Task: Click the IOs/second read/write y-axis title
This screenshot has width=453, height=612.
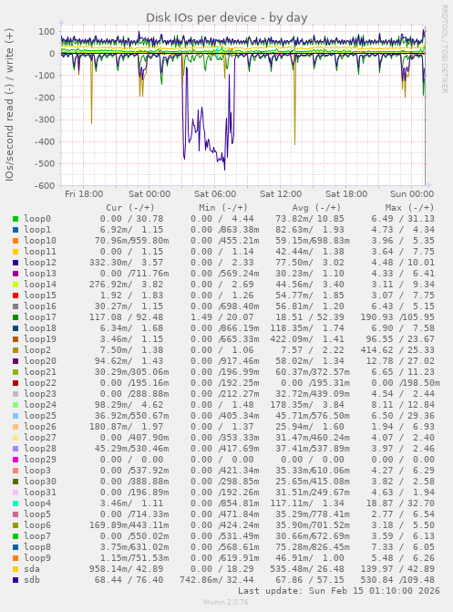Action: (9, 105)
